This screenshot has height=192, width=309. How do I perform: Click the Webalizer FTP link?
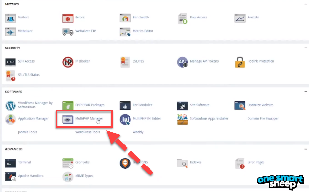86,31
